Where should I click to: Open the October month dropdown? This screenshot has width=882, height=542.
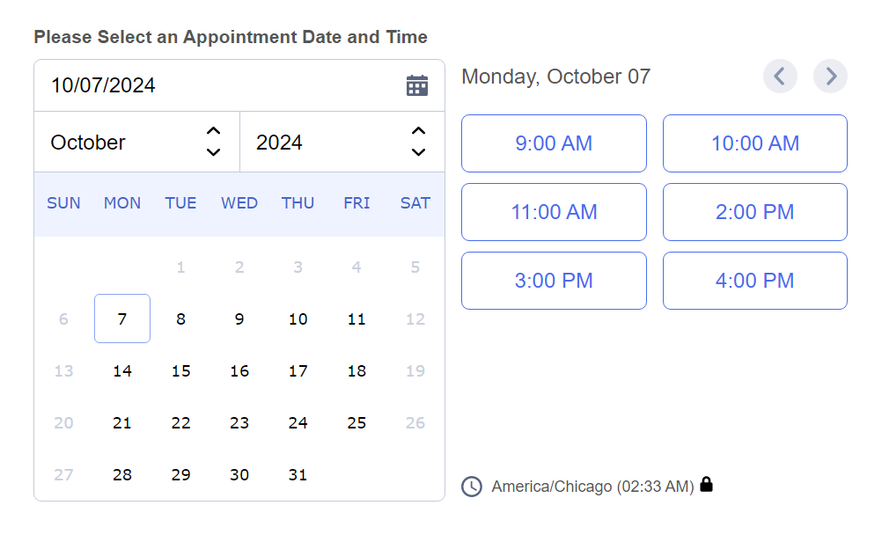[136, 142]
